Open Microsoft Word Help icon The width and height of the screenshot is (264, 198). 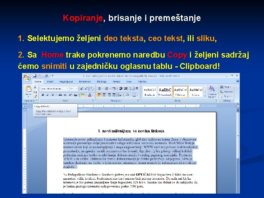[x=237, y=81]
